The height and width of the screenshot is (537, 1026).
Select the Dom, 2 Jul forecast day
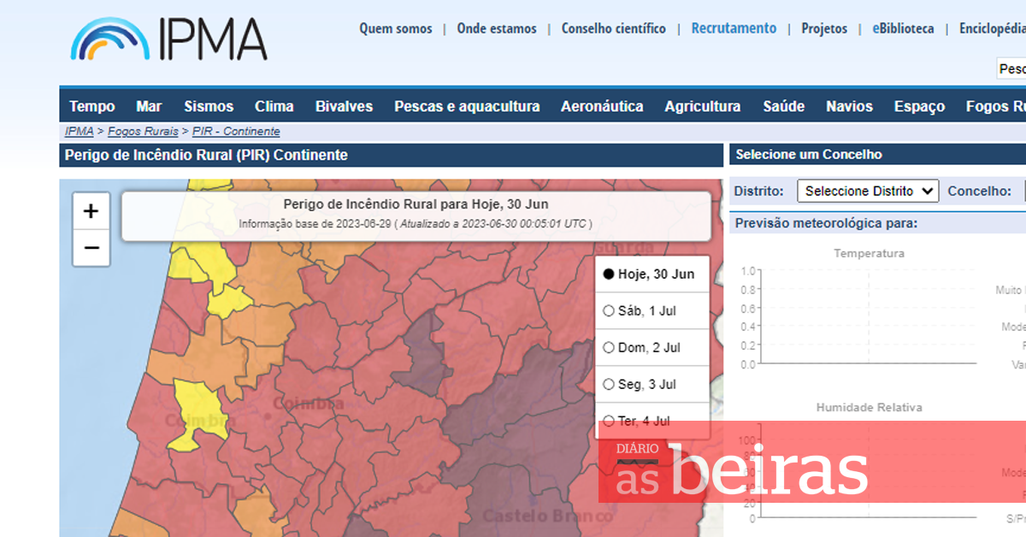click(609, 348)
